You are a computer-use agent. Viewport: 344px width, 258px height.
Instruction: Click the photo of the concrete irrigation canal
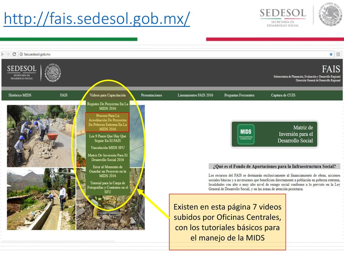[x=41, y=199]
